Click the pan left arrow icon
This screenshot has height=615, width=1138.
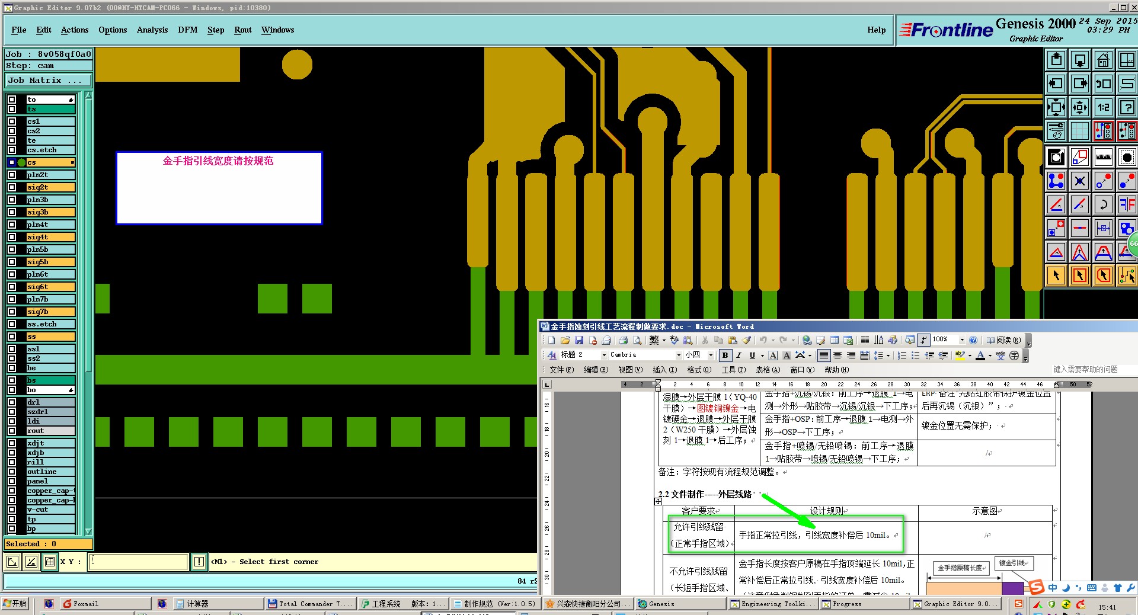tap(1056, 84)
